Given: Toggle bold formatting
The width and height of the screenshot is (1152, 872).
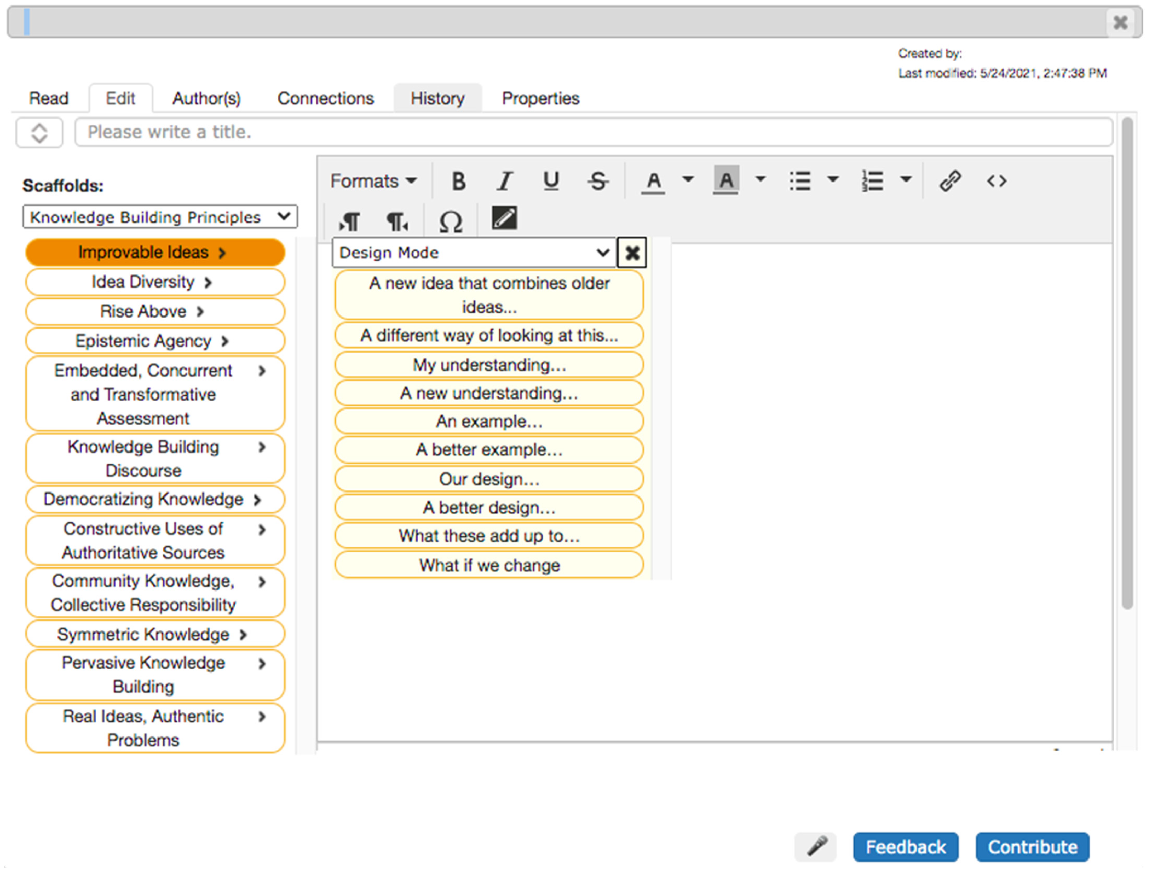Looking at the screenshot, I should coord(458,181).
